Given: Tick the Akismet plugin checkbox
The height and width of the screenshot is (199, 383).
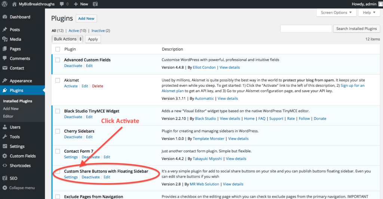Looking at the screenshot, I should [x=58, y=80].
